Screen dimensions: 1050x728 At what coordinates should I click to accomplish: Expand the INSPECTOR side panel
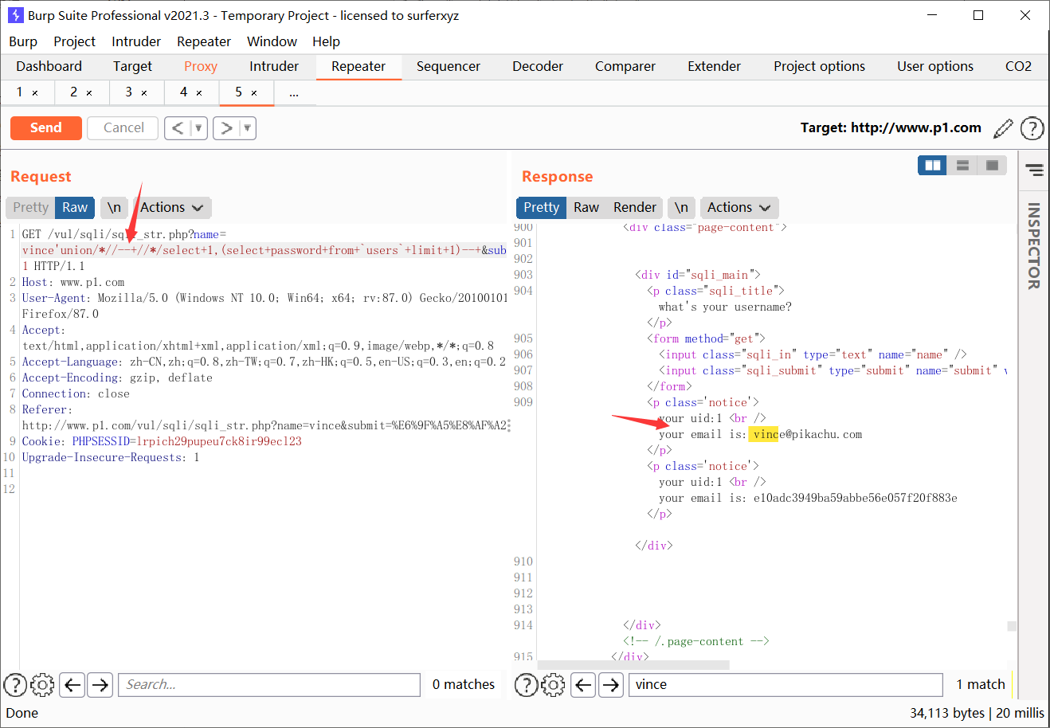[1034, 245]
